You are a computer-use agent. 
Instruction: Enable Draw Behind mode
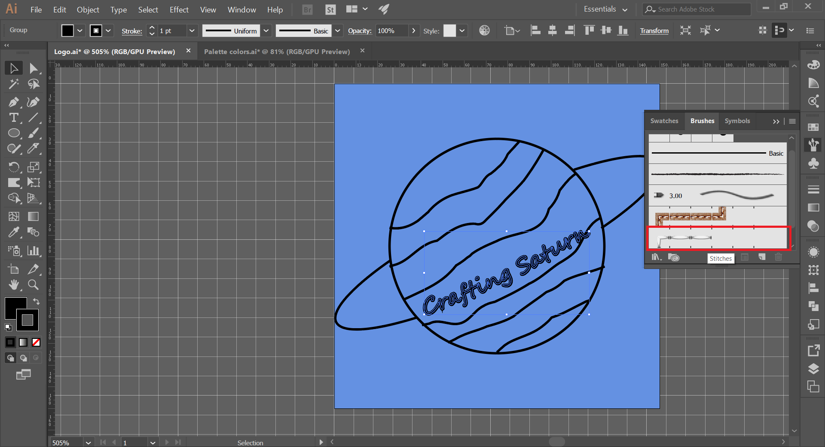(23, 358)
